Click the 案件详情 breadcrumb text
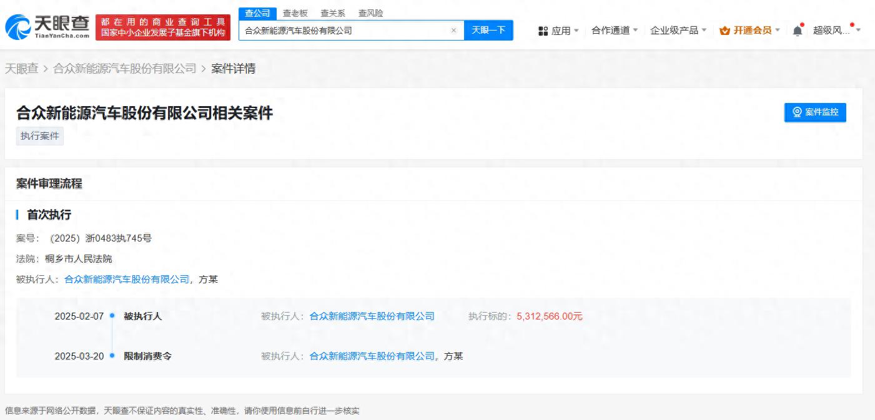 pos(233,69)
